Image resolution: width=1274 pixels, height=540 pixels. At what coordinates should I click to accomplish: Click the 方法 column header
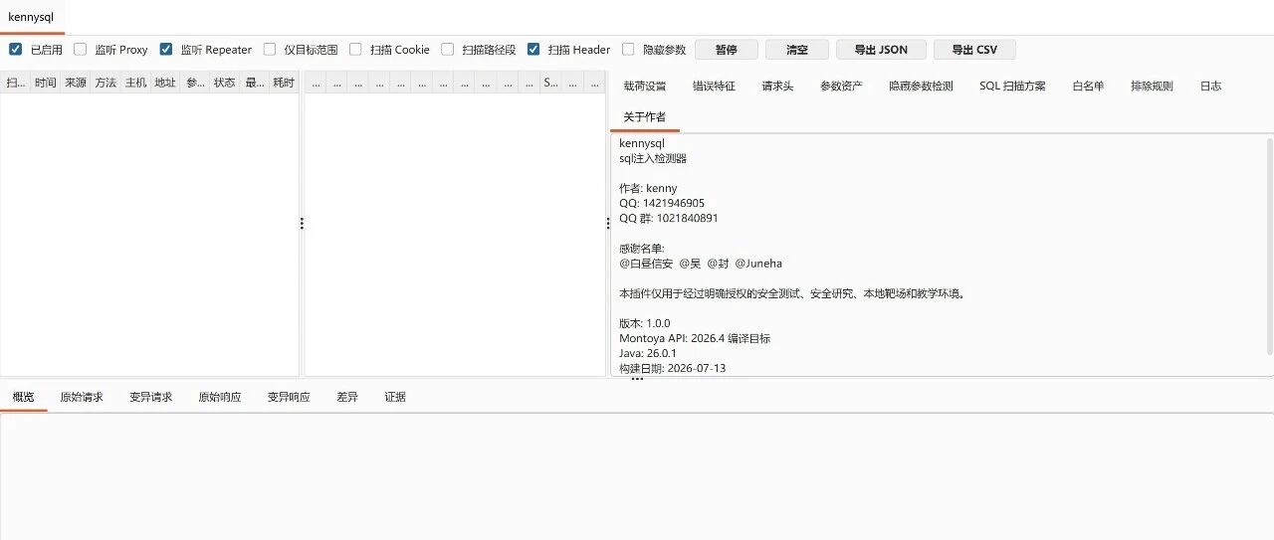coord(105,83)
